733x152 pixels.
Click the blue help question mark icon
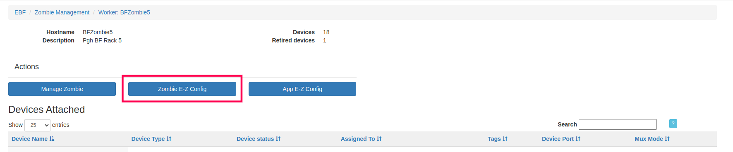(673, 124)
